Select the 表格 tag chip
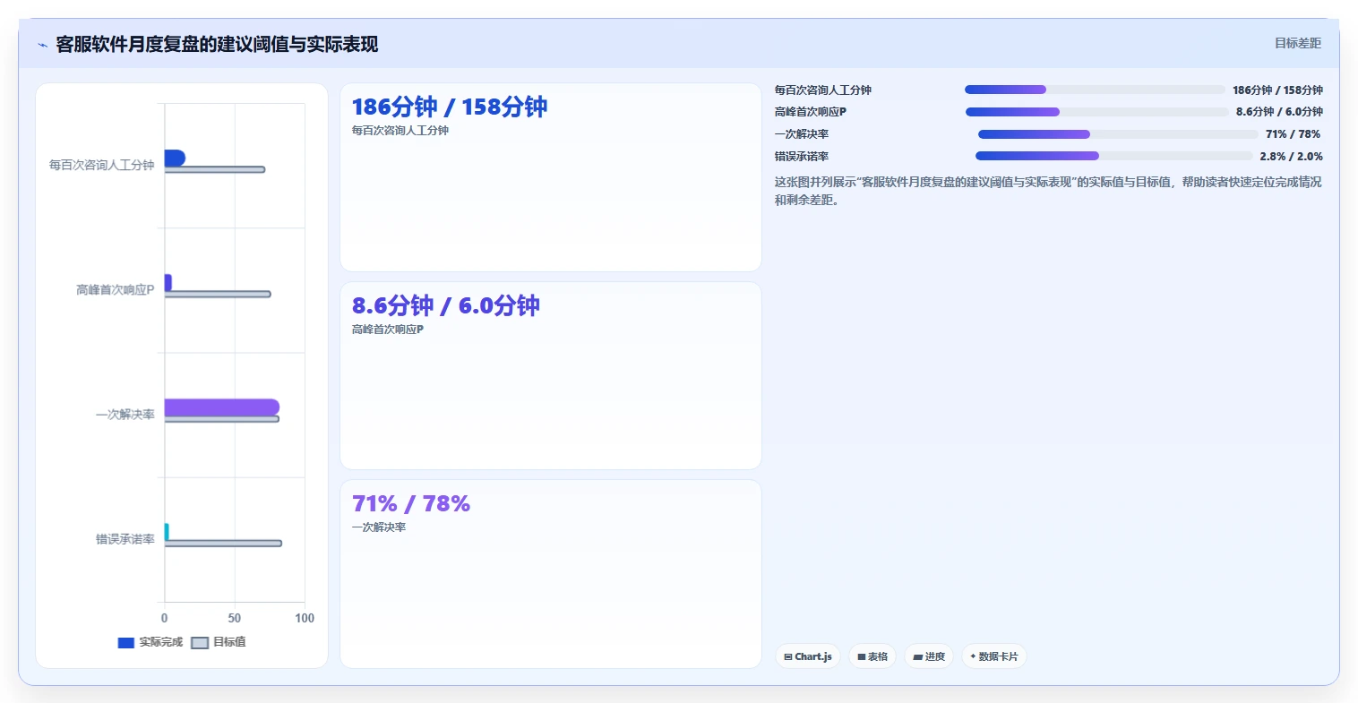1358x703 pixels. click(x=872, y=656)
